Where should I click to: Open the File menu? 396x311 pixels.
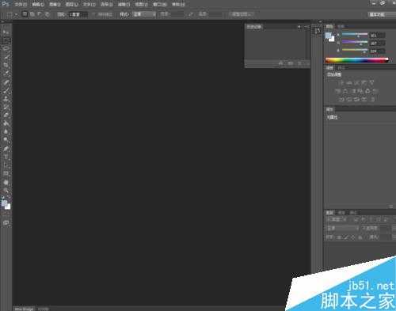point(21,5)
